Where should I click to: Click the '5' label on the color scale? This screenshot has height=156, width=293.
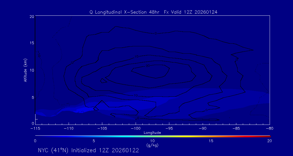coord(94,141)
